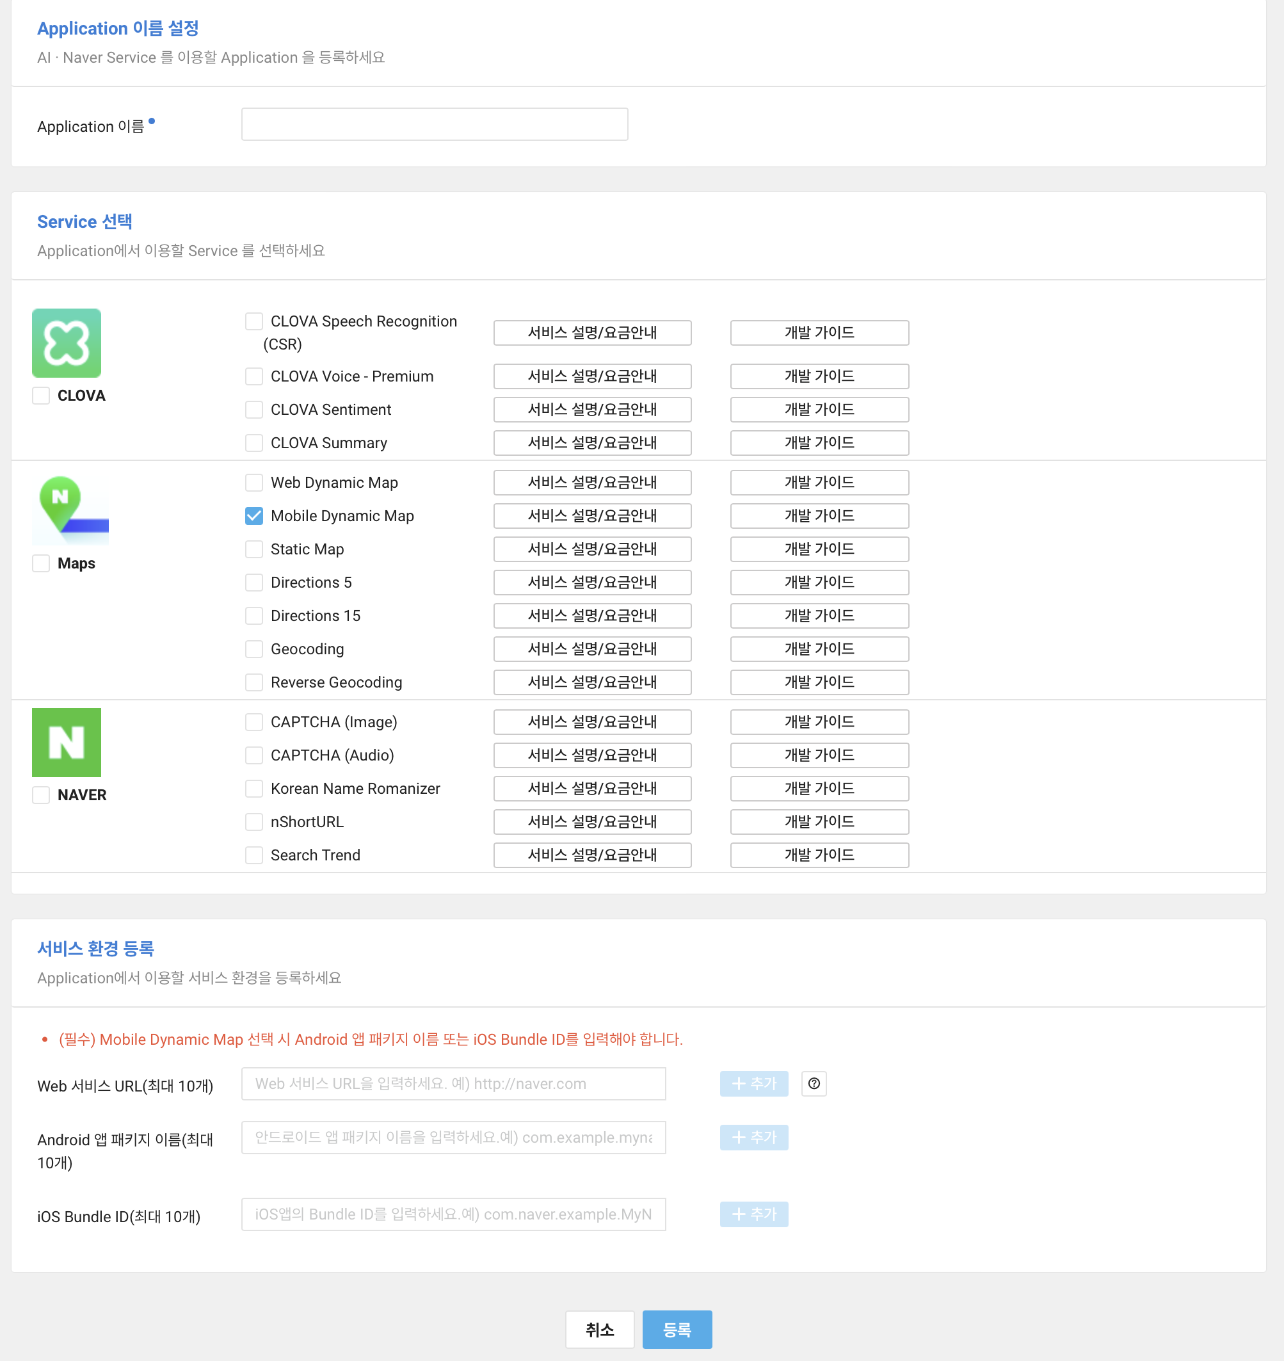Focus the Web 서비스 URL input field
1284x1361 pixels.
(x=453, y=1083)
